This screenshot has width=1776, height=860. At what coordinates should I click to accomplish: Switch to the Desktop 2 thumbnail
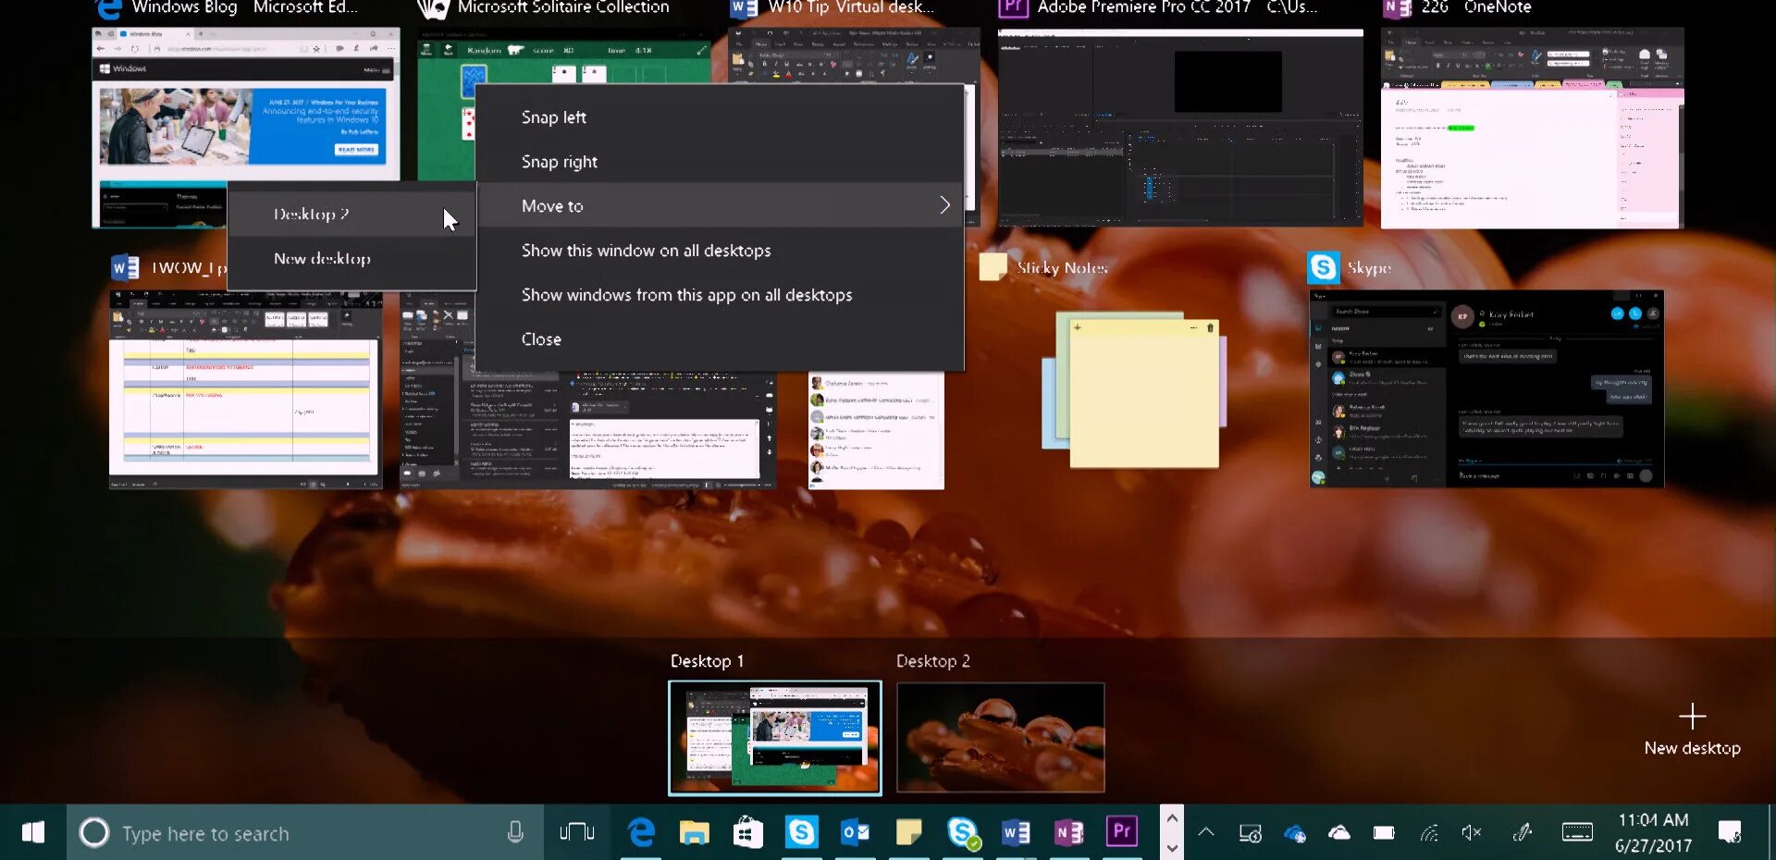[1000, 737]
